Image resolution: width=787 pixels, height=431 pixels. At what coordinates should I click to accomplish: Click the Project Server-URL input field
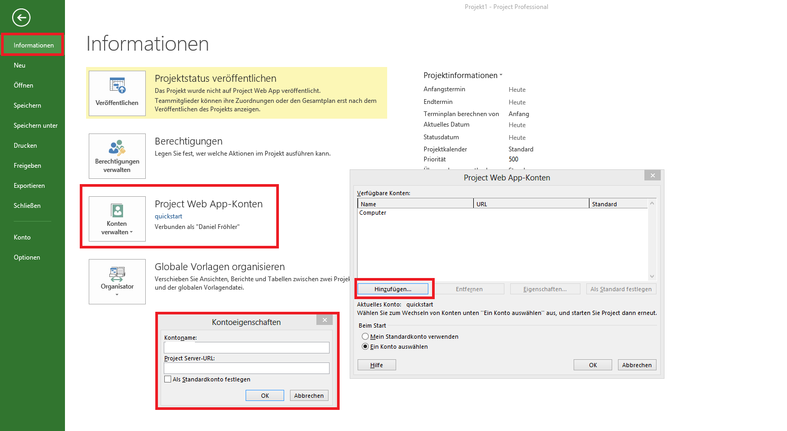[247, 368]
